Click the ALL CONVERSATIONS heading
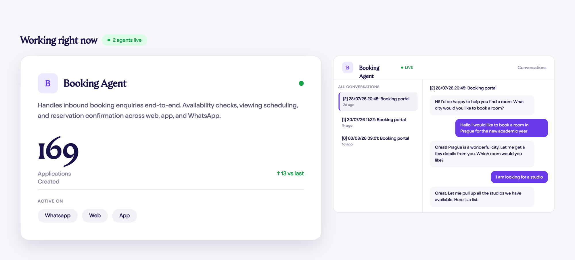Screen dimensions: 575x260 coord(359,87)
